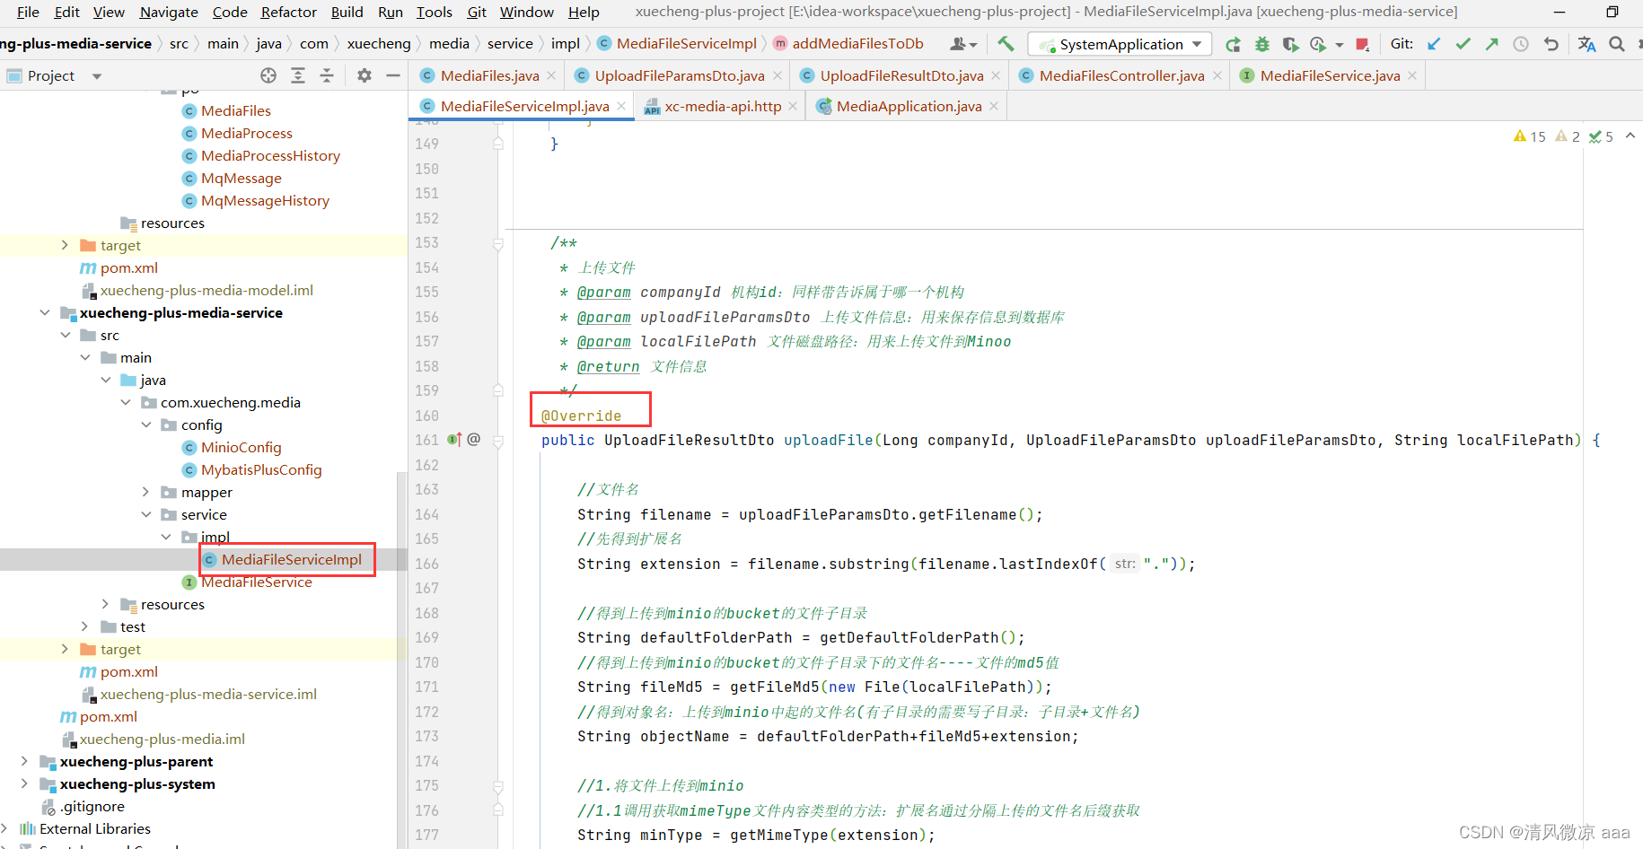This screenshot has width=1643, height=849.
Task: Switch to MediaFileService.java tab
Action: 1330,76
